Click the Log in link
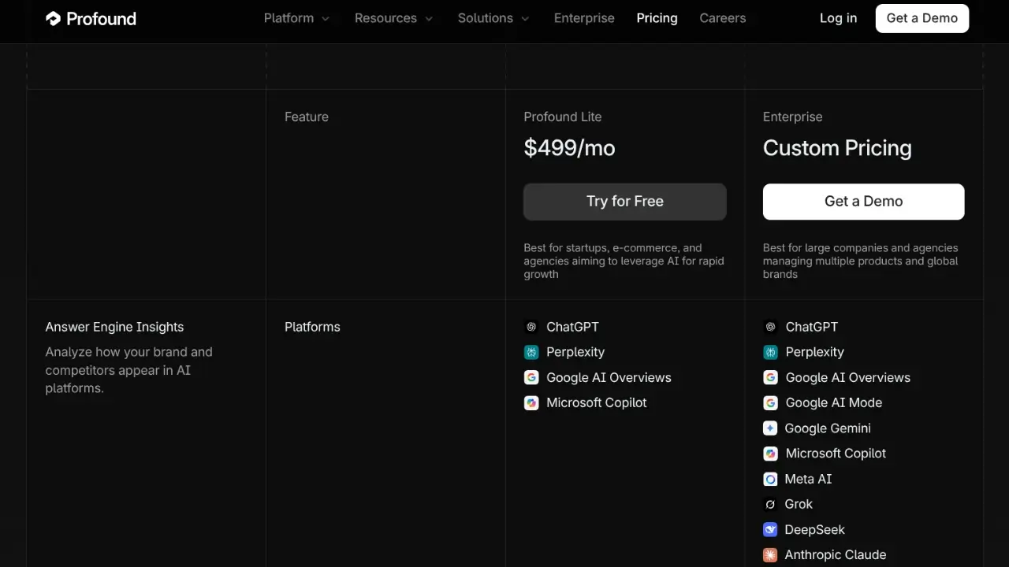 coord(838,18)
